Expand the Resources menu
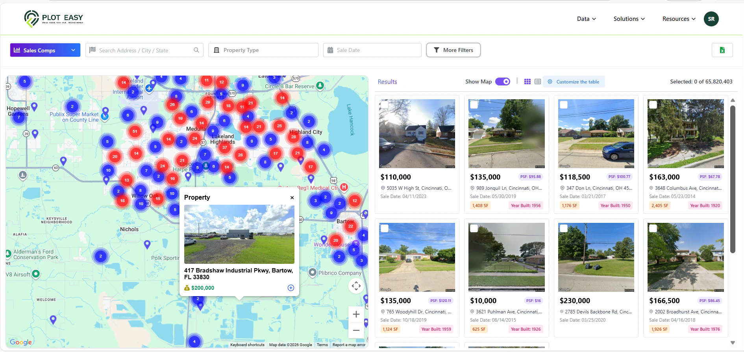 (679, 19)
